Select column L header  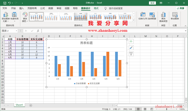(x=135, y=36)
